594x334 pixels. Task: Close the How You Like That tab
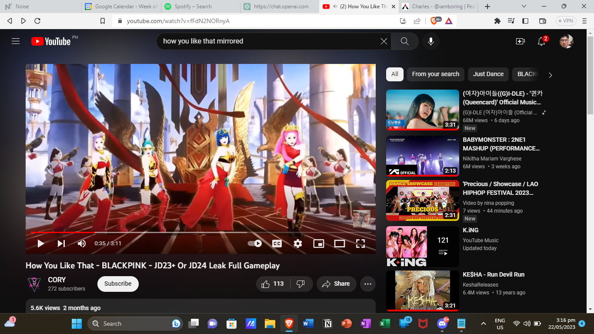pos(394,7)
